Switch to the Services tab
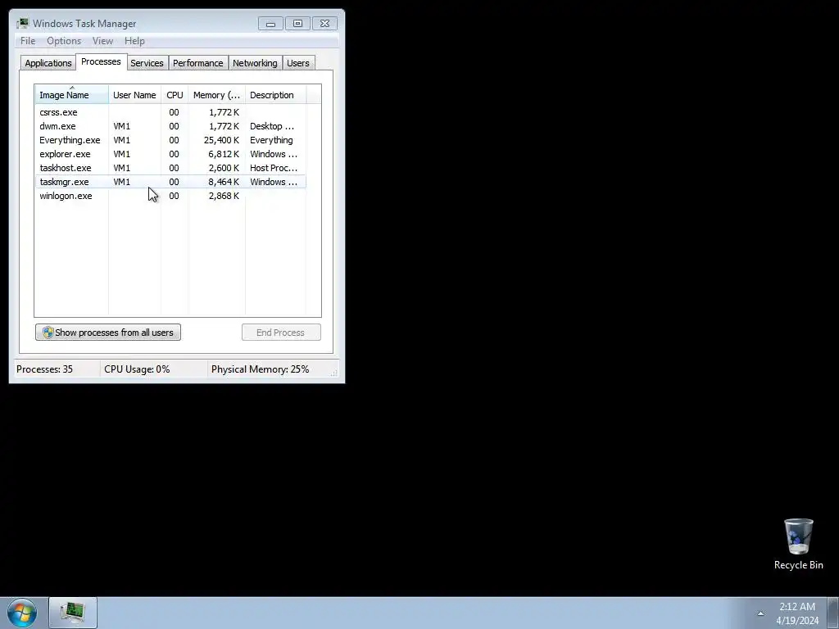Screen dimensions: 839x629 point(147,63)
